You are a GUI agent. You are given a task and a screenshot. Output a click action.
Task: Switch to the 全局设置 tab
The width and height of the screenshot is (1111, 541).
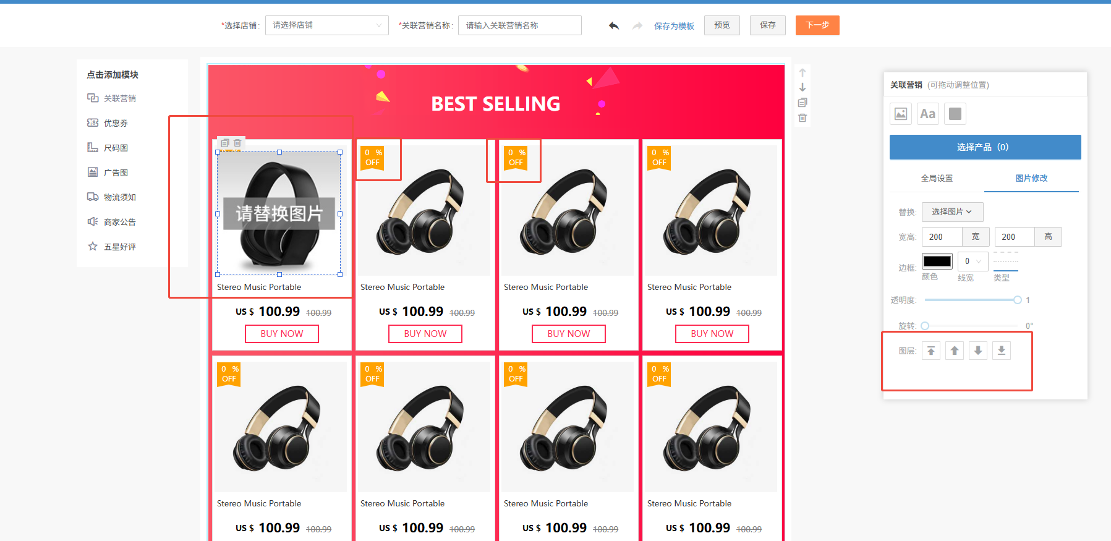[x=937, y=178]
